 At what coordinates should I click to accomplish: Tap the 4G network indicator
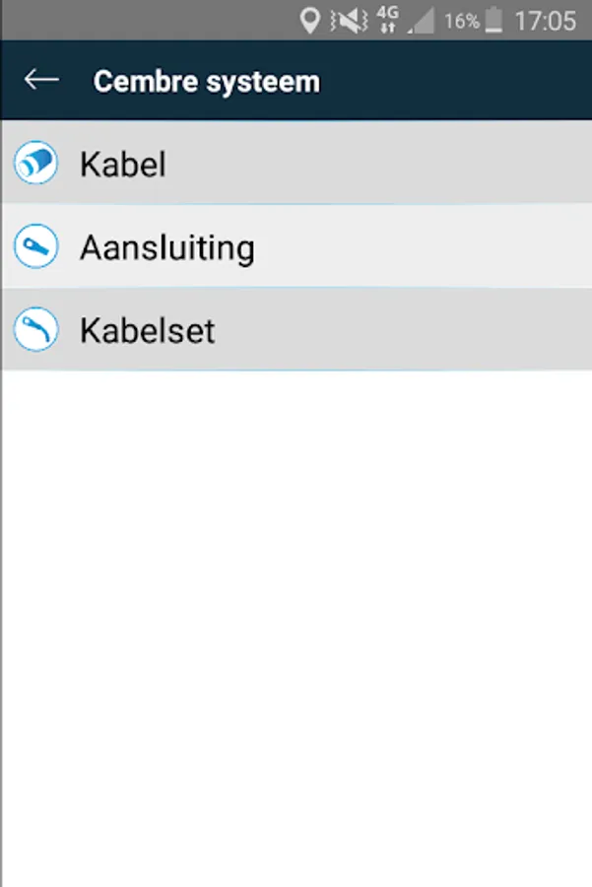(387, 20)
